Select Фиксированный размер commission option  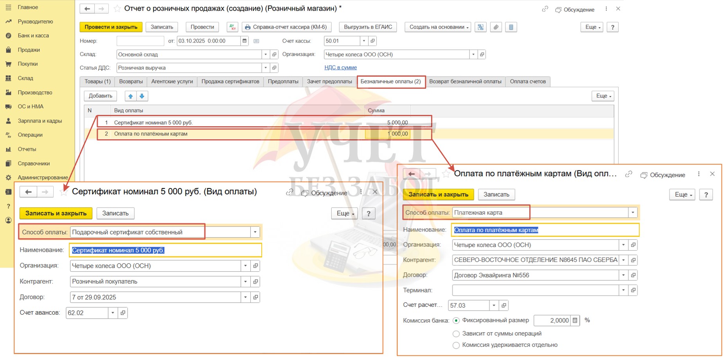point(456,321)
